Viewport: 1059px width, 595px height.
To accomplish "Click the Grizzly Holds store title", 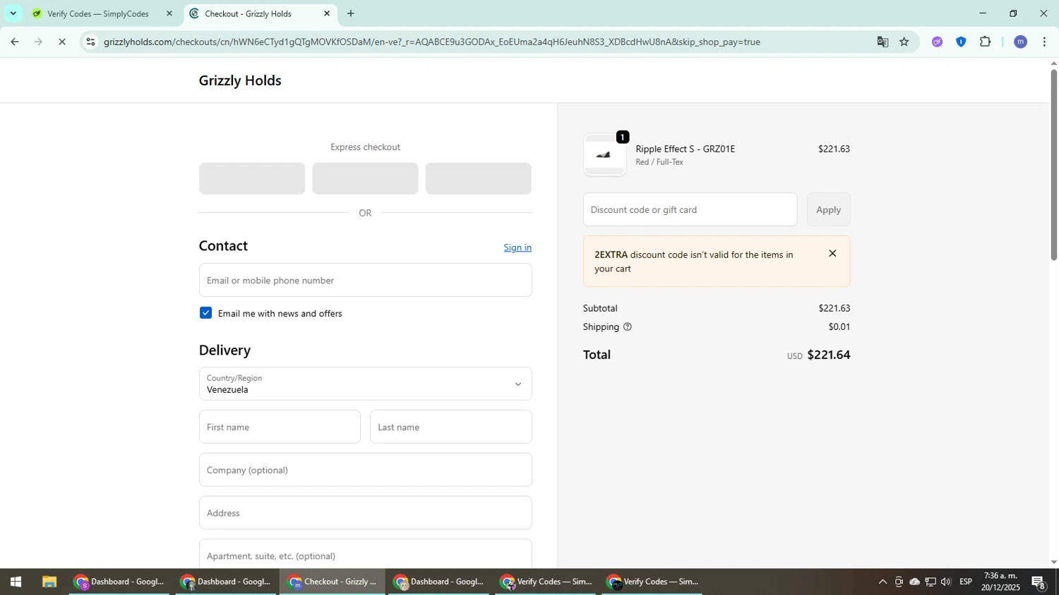I will 240,80.
